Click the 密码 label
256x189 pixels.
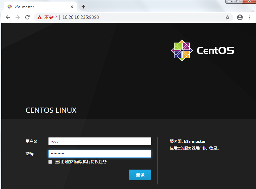point(30,154)
